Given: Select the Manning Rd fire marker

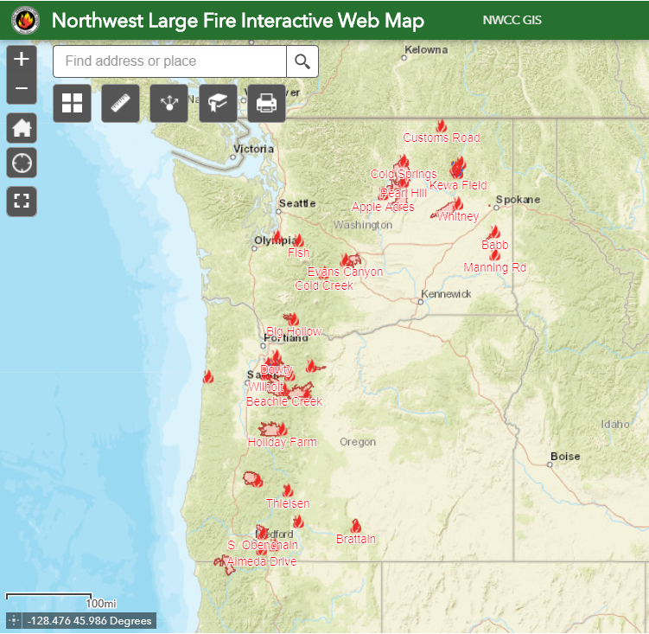Looking at the screenshot, I should tap(494, 255).
